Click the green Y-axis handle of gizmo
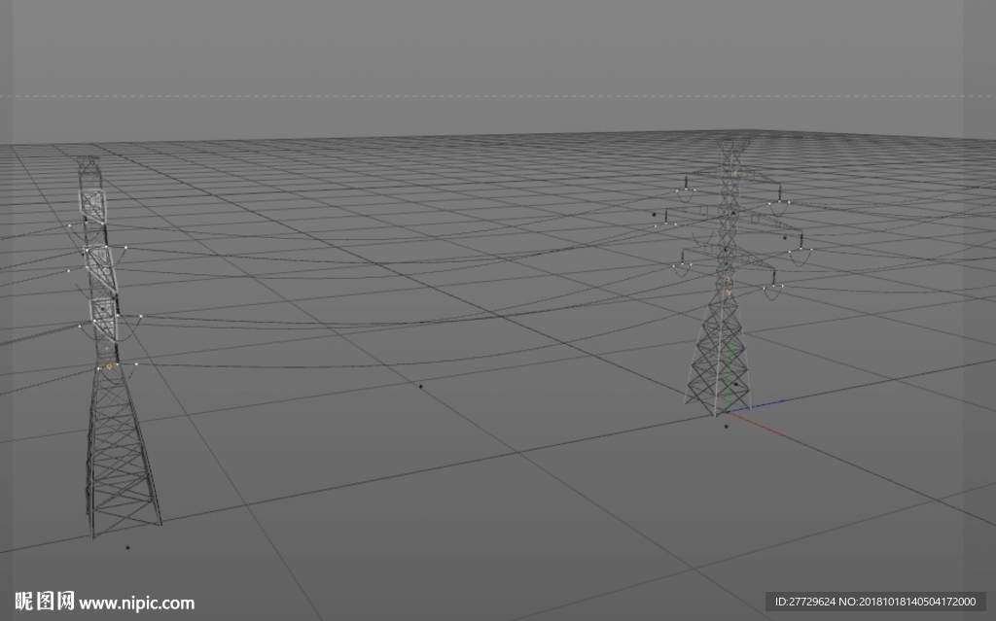 tap(731, 373)
